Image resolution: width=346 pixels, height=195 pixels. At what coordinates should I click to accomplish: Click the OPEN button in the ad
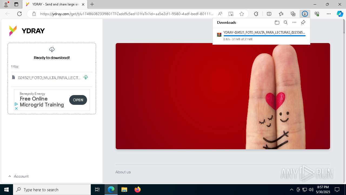(x=78, y=100)
